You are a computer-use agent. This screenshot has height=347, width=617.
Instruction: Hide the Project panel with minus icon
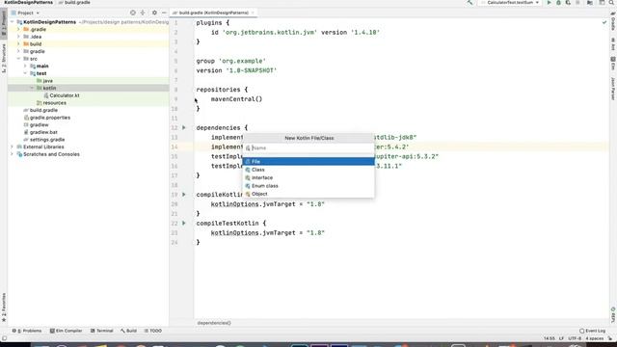(x=164, y=13)
